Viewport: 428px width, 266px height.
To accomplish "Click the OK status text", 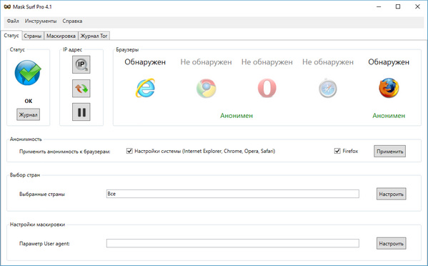I will click(29, 101).
